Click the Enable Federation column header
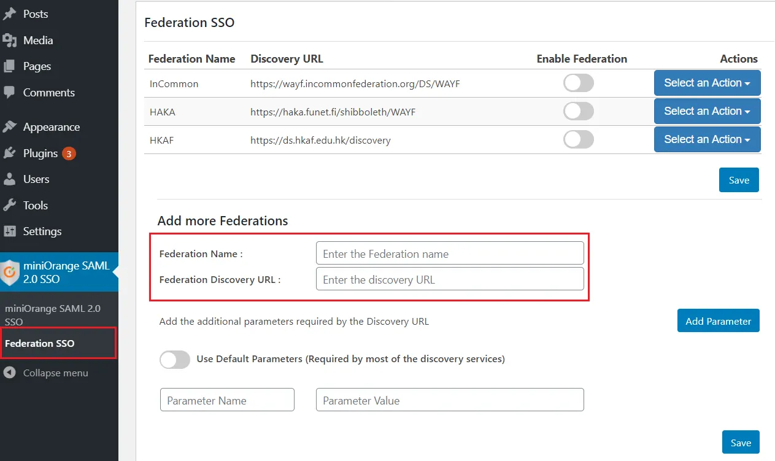Viewport: 775px width, 461px height. tap(582, 59)
